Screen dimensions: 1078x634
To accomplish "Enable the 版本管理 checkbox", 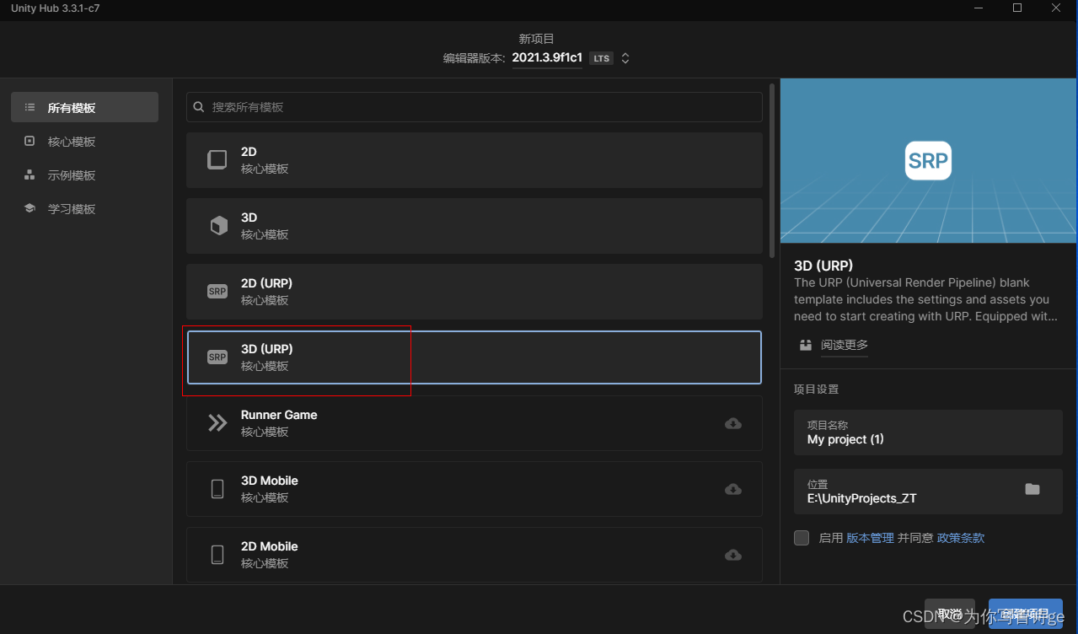I will click(x=802, y=538).
